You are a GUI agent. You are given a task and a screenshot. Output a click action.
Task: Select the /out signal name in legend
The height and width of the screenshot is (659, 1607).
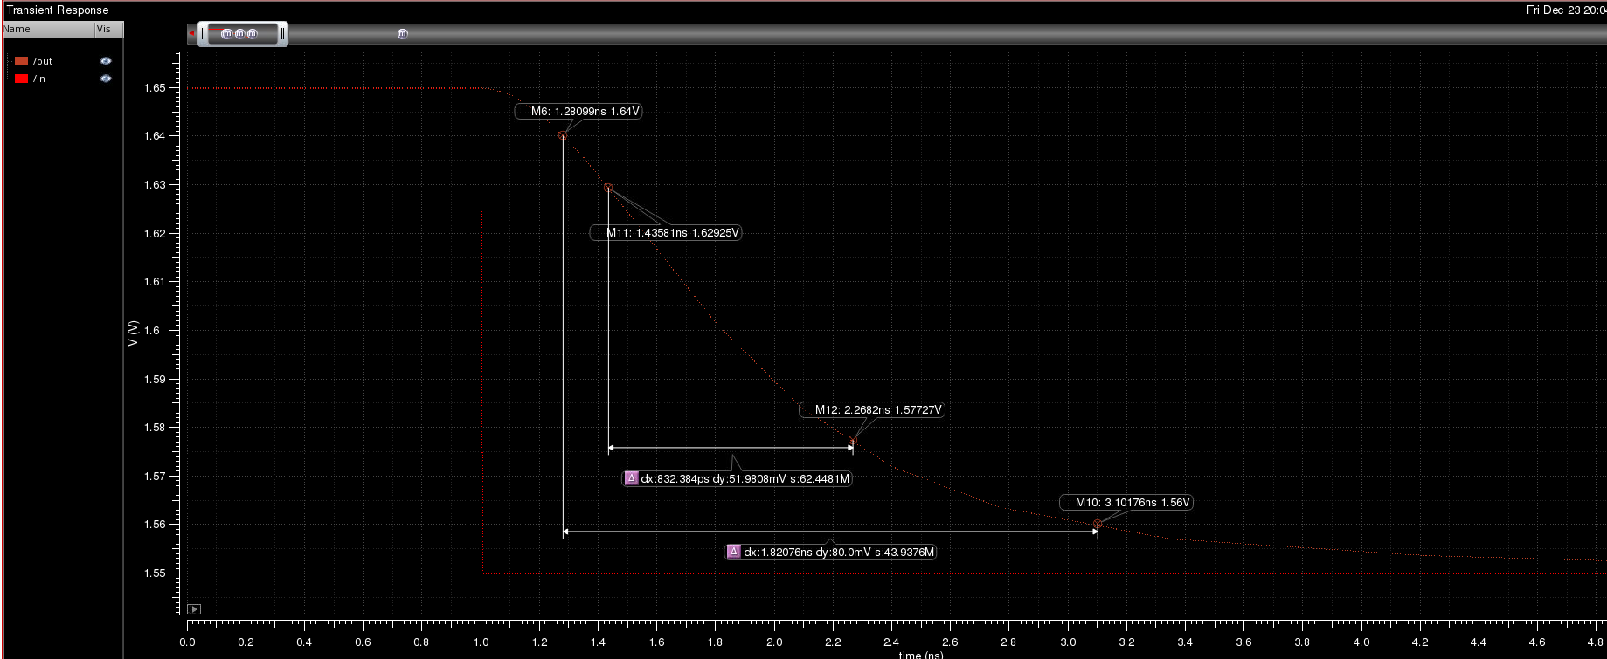point(43,61)
